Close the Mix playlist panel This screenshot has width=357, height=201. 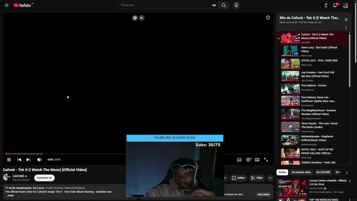[346, 20]
